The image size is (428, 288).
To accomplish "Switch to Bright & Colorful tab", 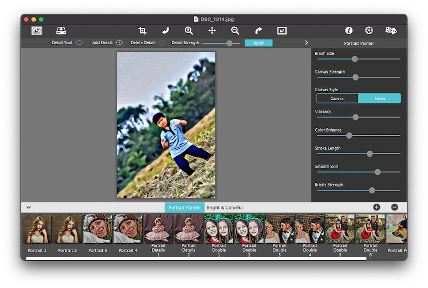I will tap(225, 207).
